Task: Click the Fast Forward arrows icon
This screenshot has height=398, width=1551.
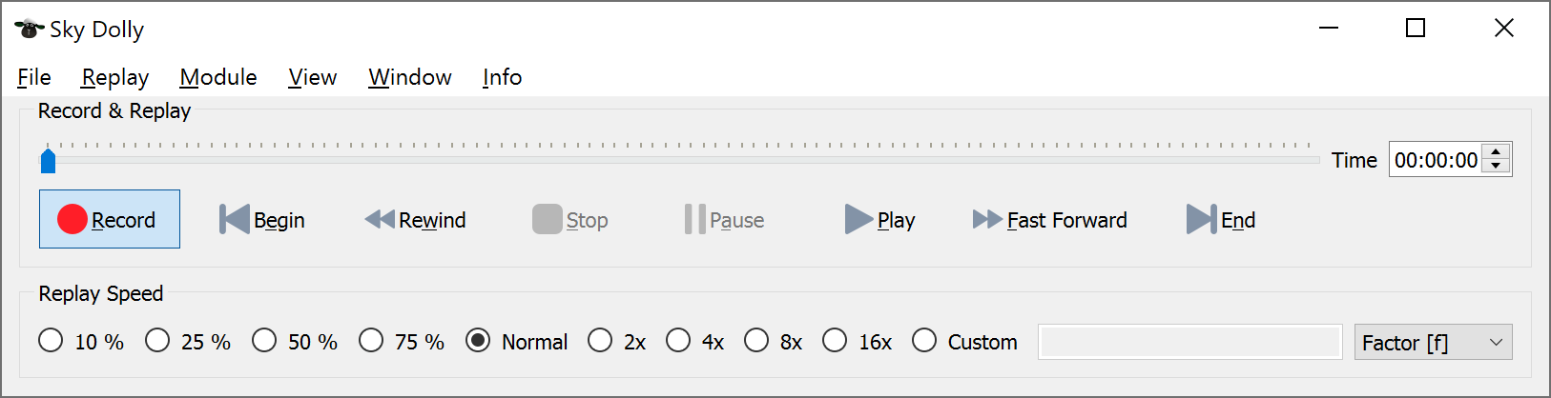Action: point(986,219)
